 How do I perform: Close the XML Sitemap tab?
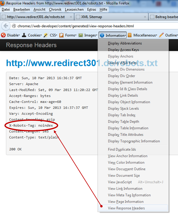pyautogui.click(x=145, y=17)
